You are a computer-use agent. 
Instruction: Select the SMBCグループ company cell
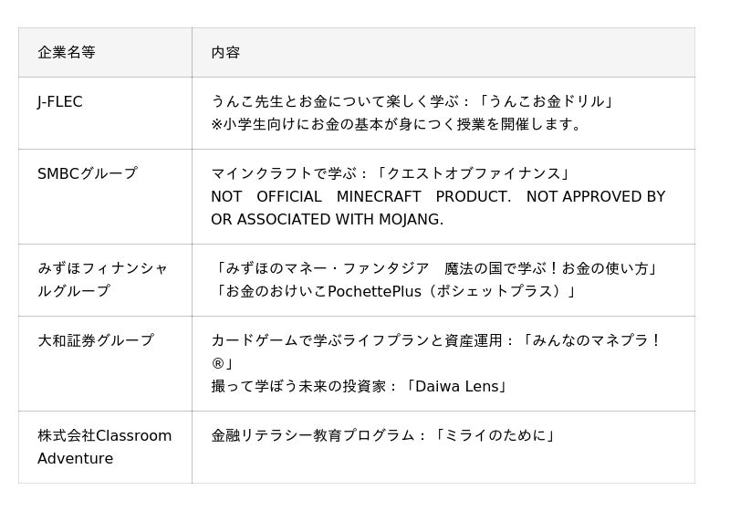[x=88, y=173]
